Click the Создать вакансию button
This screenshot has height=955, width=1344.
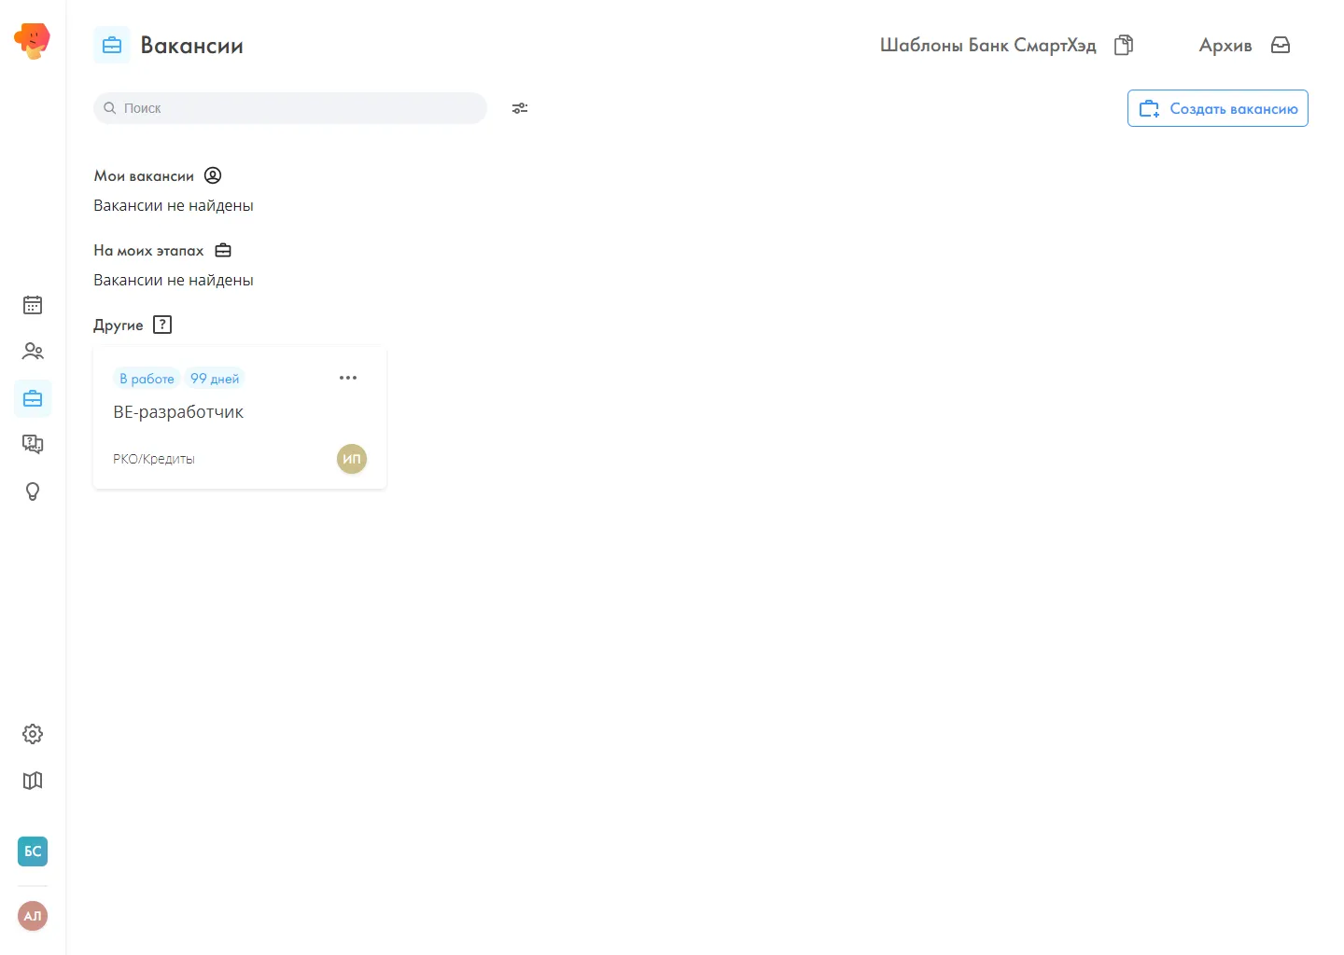click(1218, 108)
